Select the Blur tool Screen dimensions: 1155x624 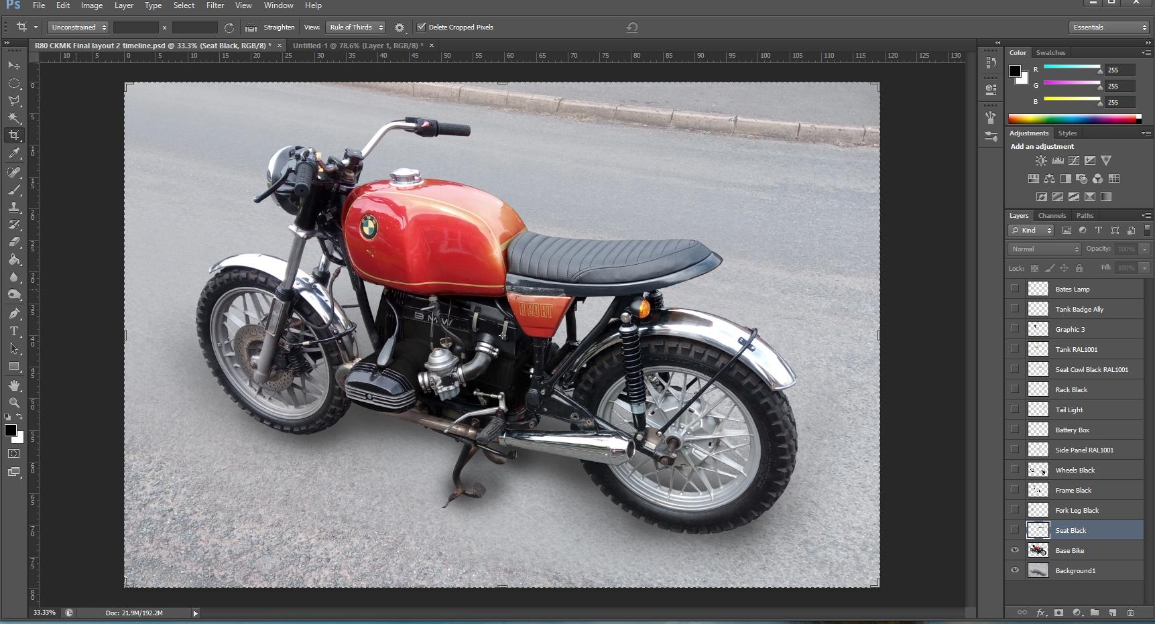click(x=14, y=277)
